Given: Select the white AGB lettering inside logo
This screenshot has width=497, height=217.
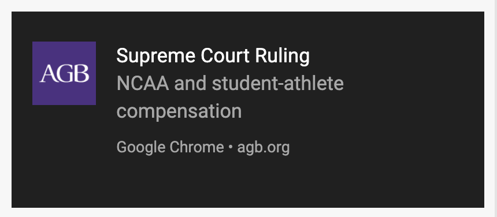Looking at the screenshot, I should pyautogui.click(x=64, y=73).
